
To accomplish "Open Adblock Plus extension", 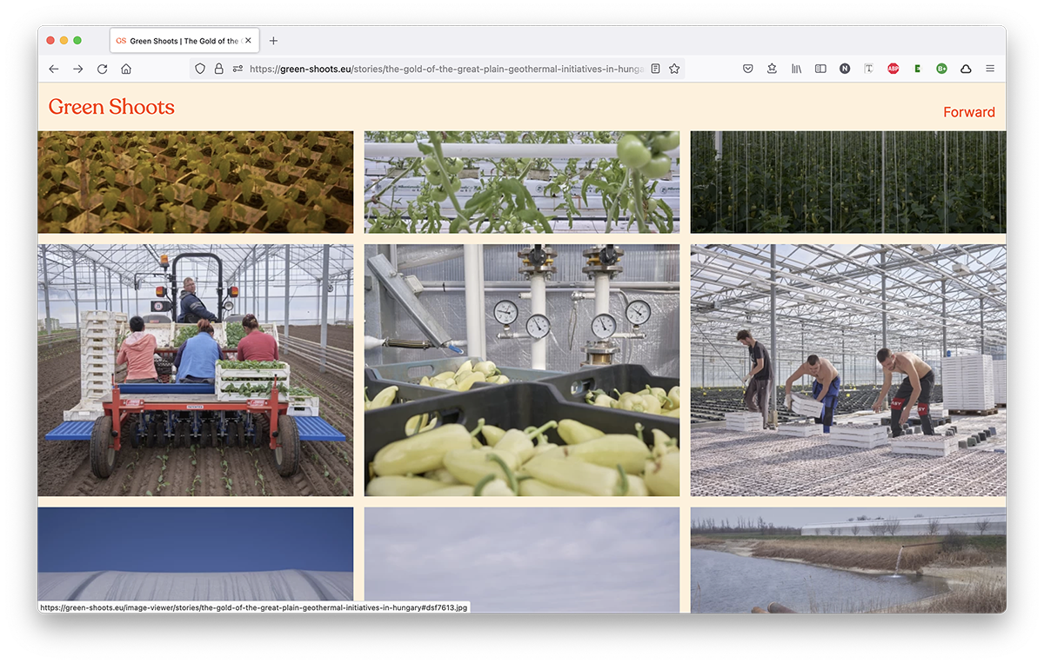I will click(893, 69).
